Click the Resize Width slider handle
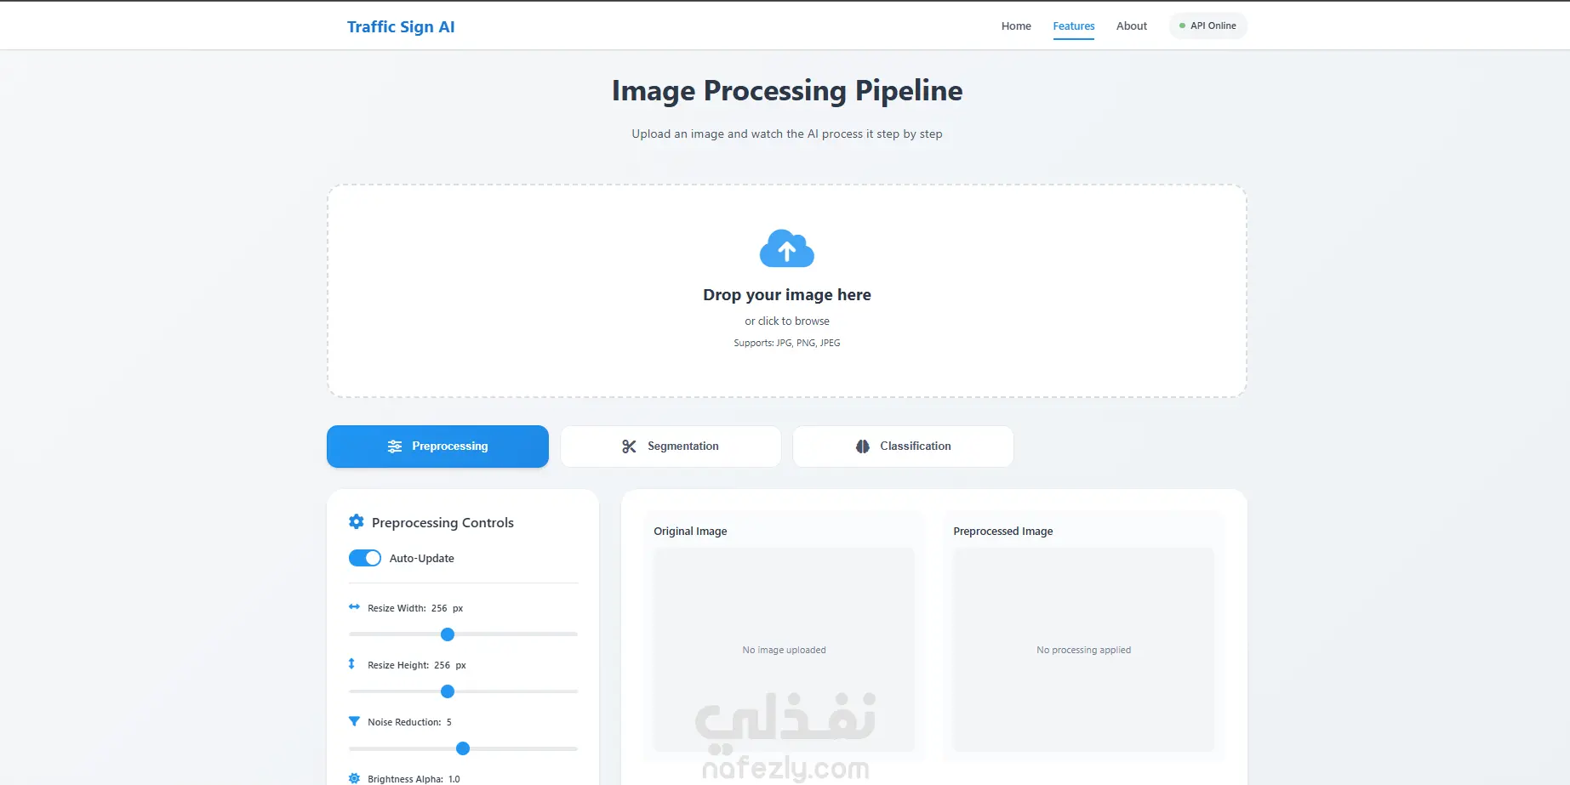The height and width of the screenshot is (785, 1570). [x=448, y=634]
